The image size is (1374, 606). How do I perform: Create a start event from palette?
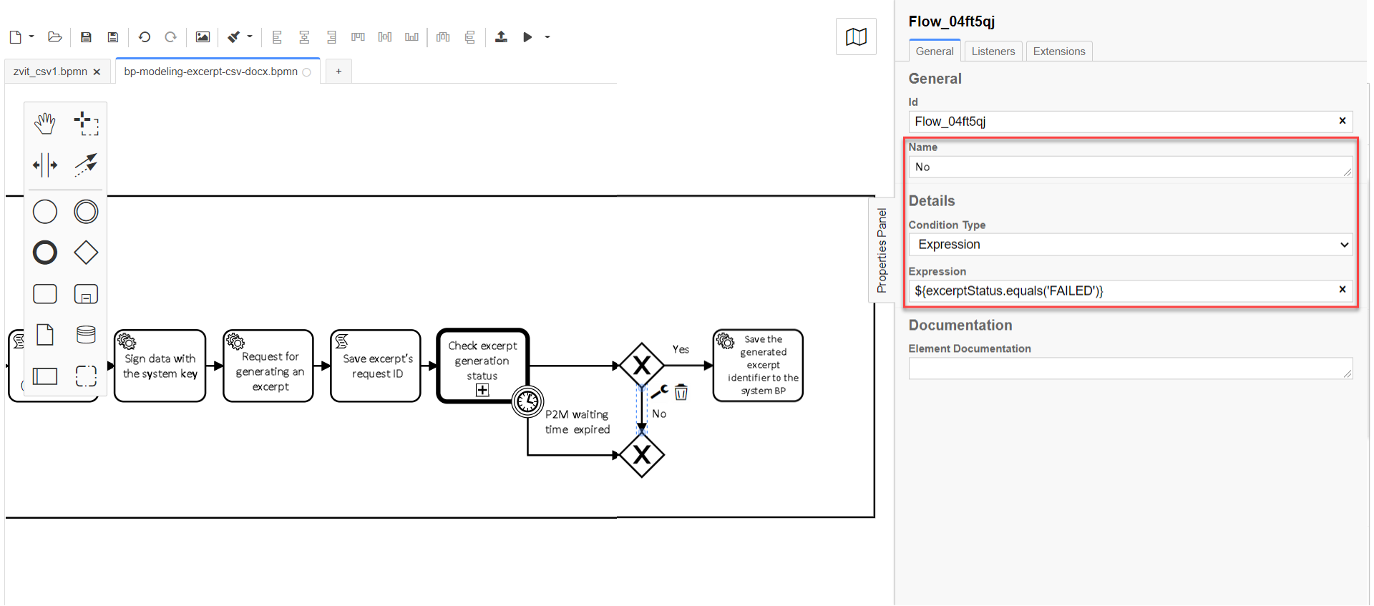pyautogui.click(x=45, y=212)
